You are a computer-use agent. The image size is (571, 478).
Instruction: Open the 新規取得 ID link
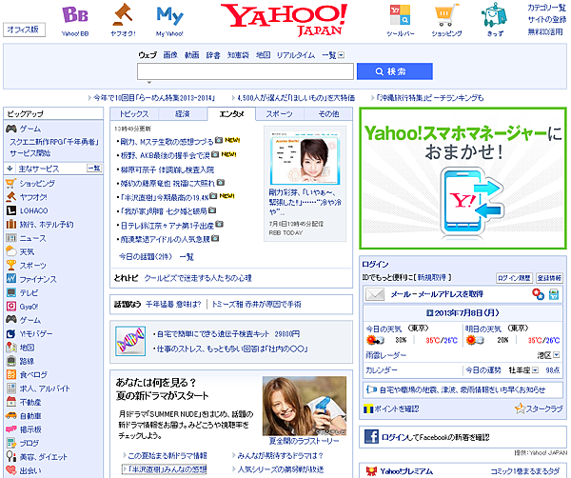431,278
